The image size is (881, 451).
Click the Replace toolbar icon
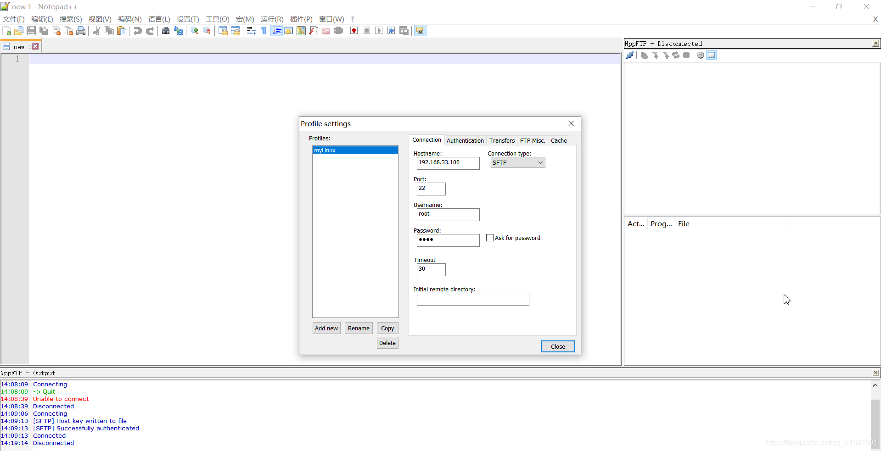tap(179, 31)
